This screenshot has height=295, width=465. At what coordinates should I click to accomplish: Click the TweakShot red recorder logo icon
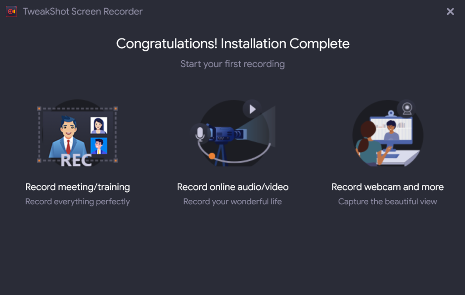11,11
